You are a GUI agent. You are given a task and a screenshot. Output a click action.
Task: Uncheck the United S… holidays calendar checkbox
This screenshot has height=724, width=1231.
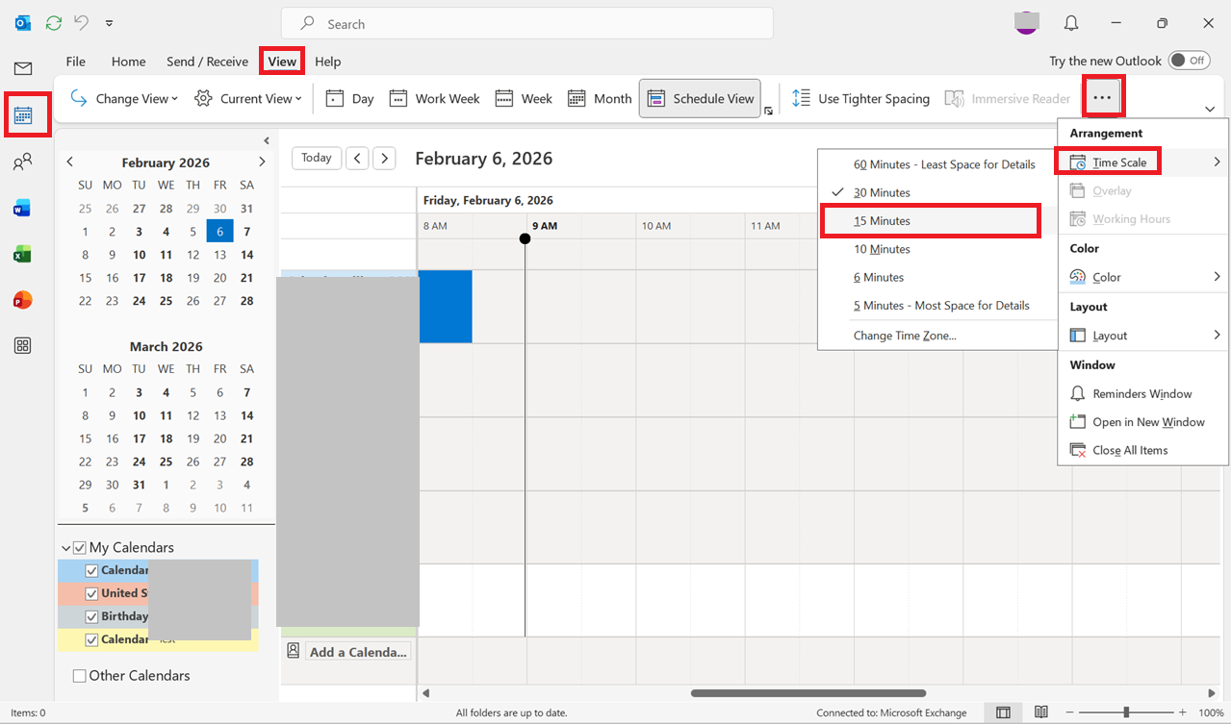92,593
